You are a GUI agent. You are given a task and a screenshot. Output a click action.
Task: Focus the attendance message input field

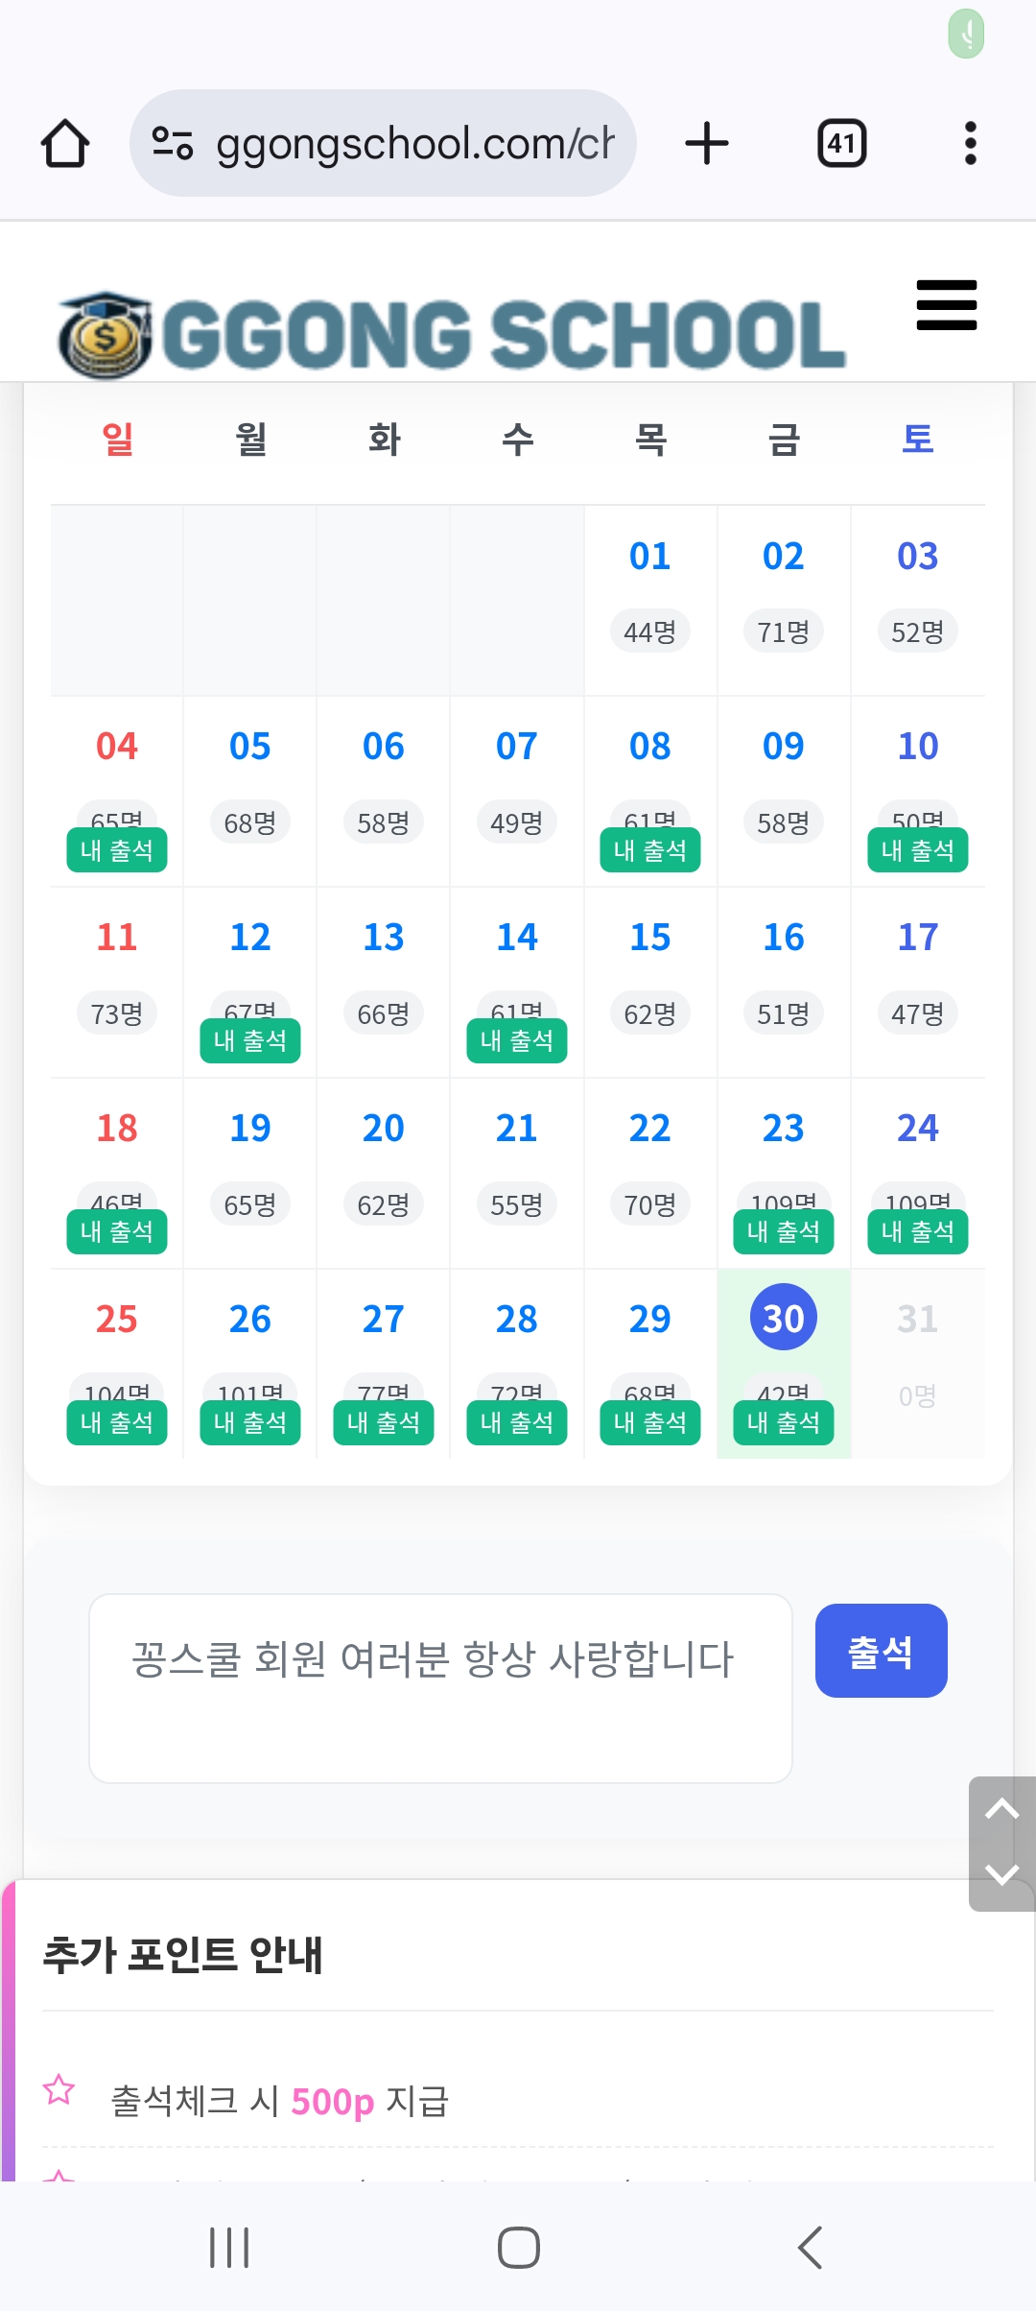coord(440,1688)
